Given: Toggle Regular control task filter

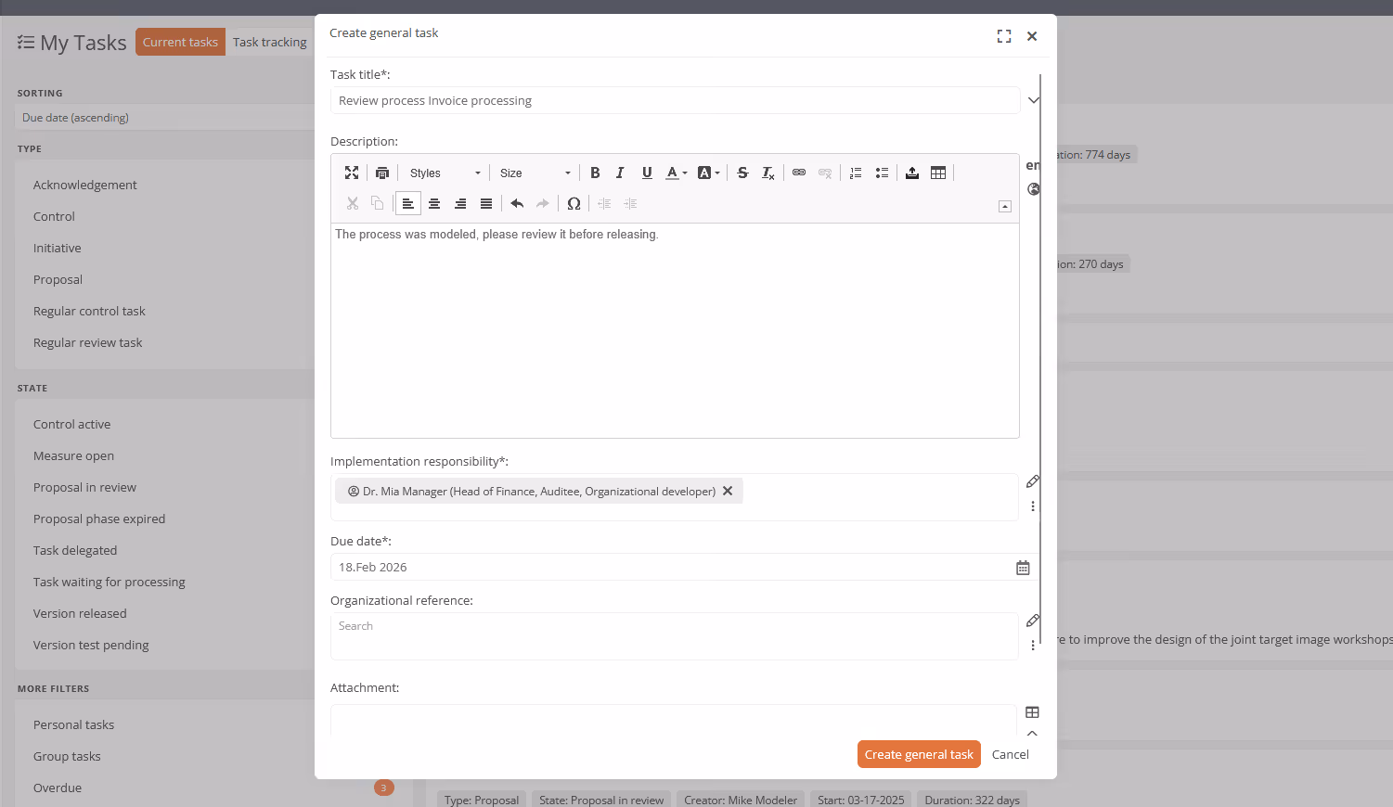Looking at the screenshot, I should click(x=89, y=311).
